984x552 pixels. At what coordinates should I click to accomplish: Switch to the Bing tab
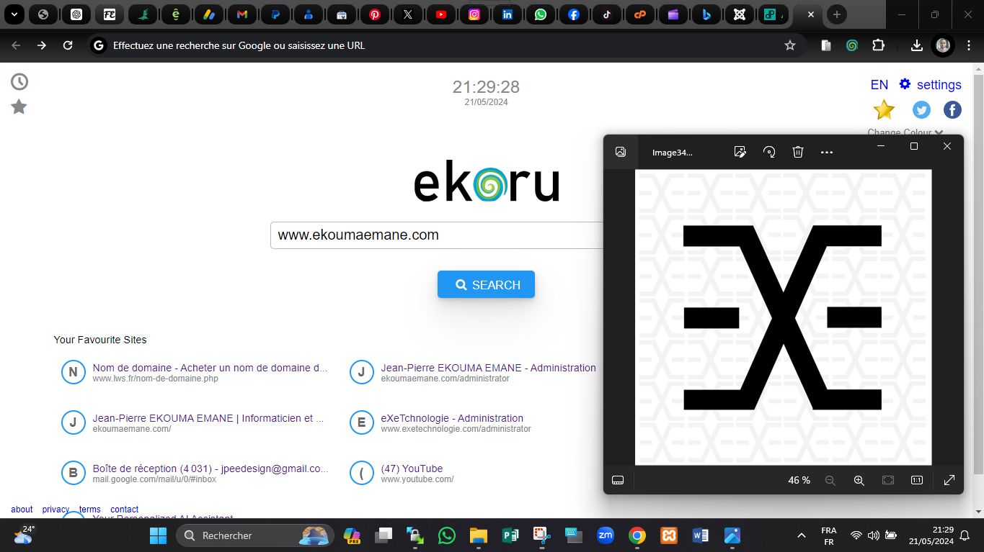pos(706,14)
